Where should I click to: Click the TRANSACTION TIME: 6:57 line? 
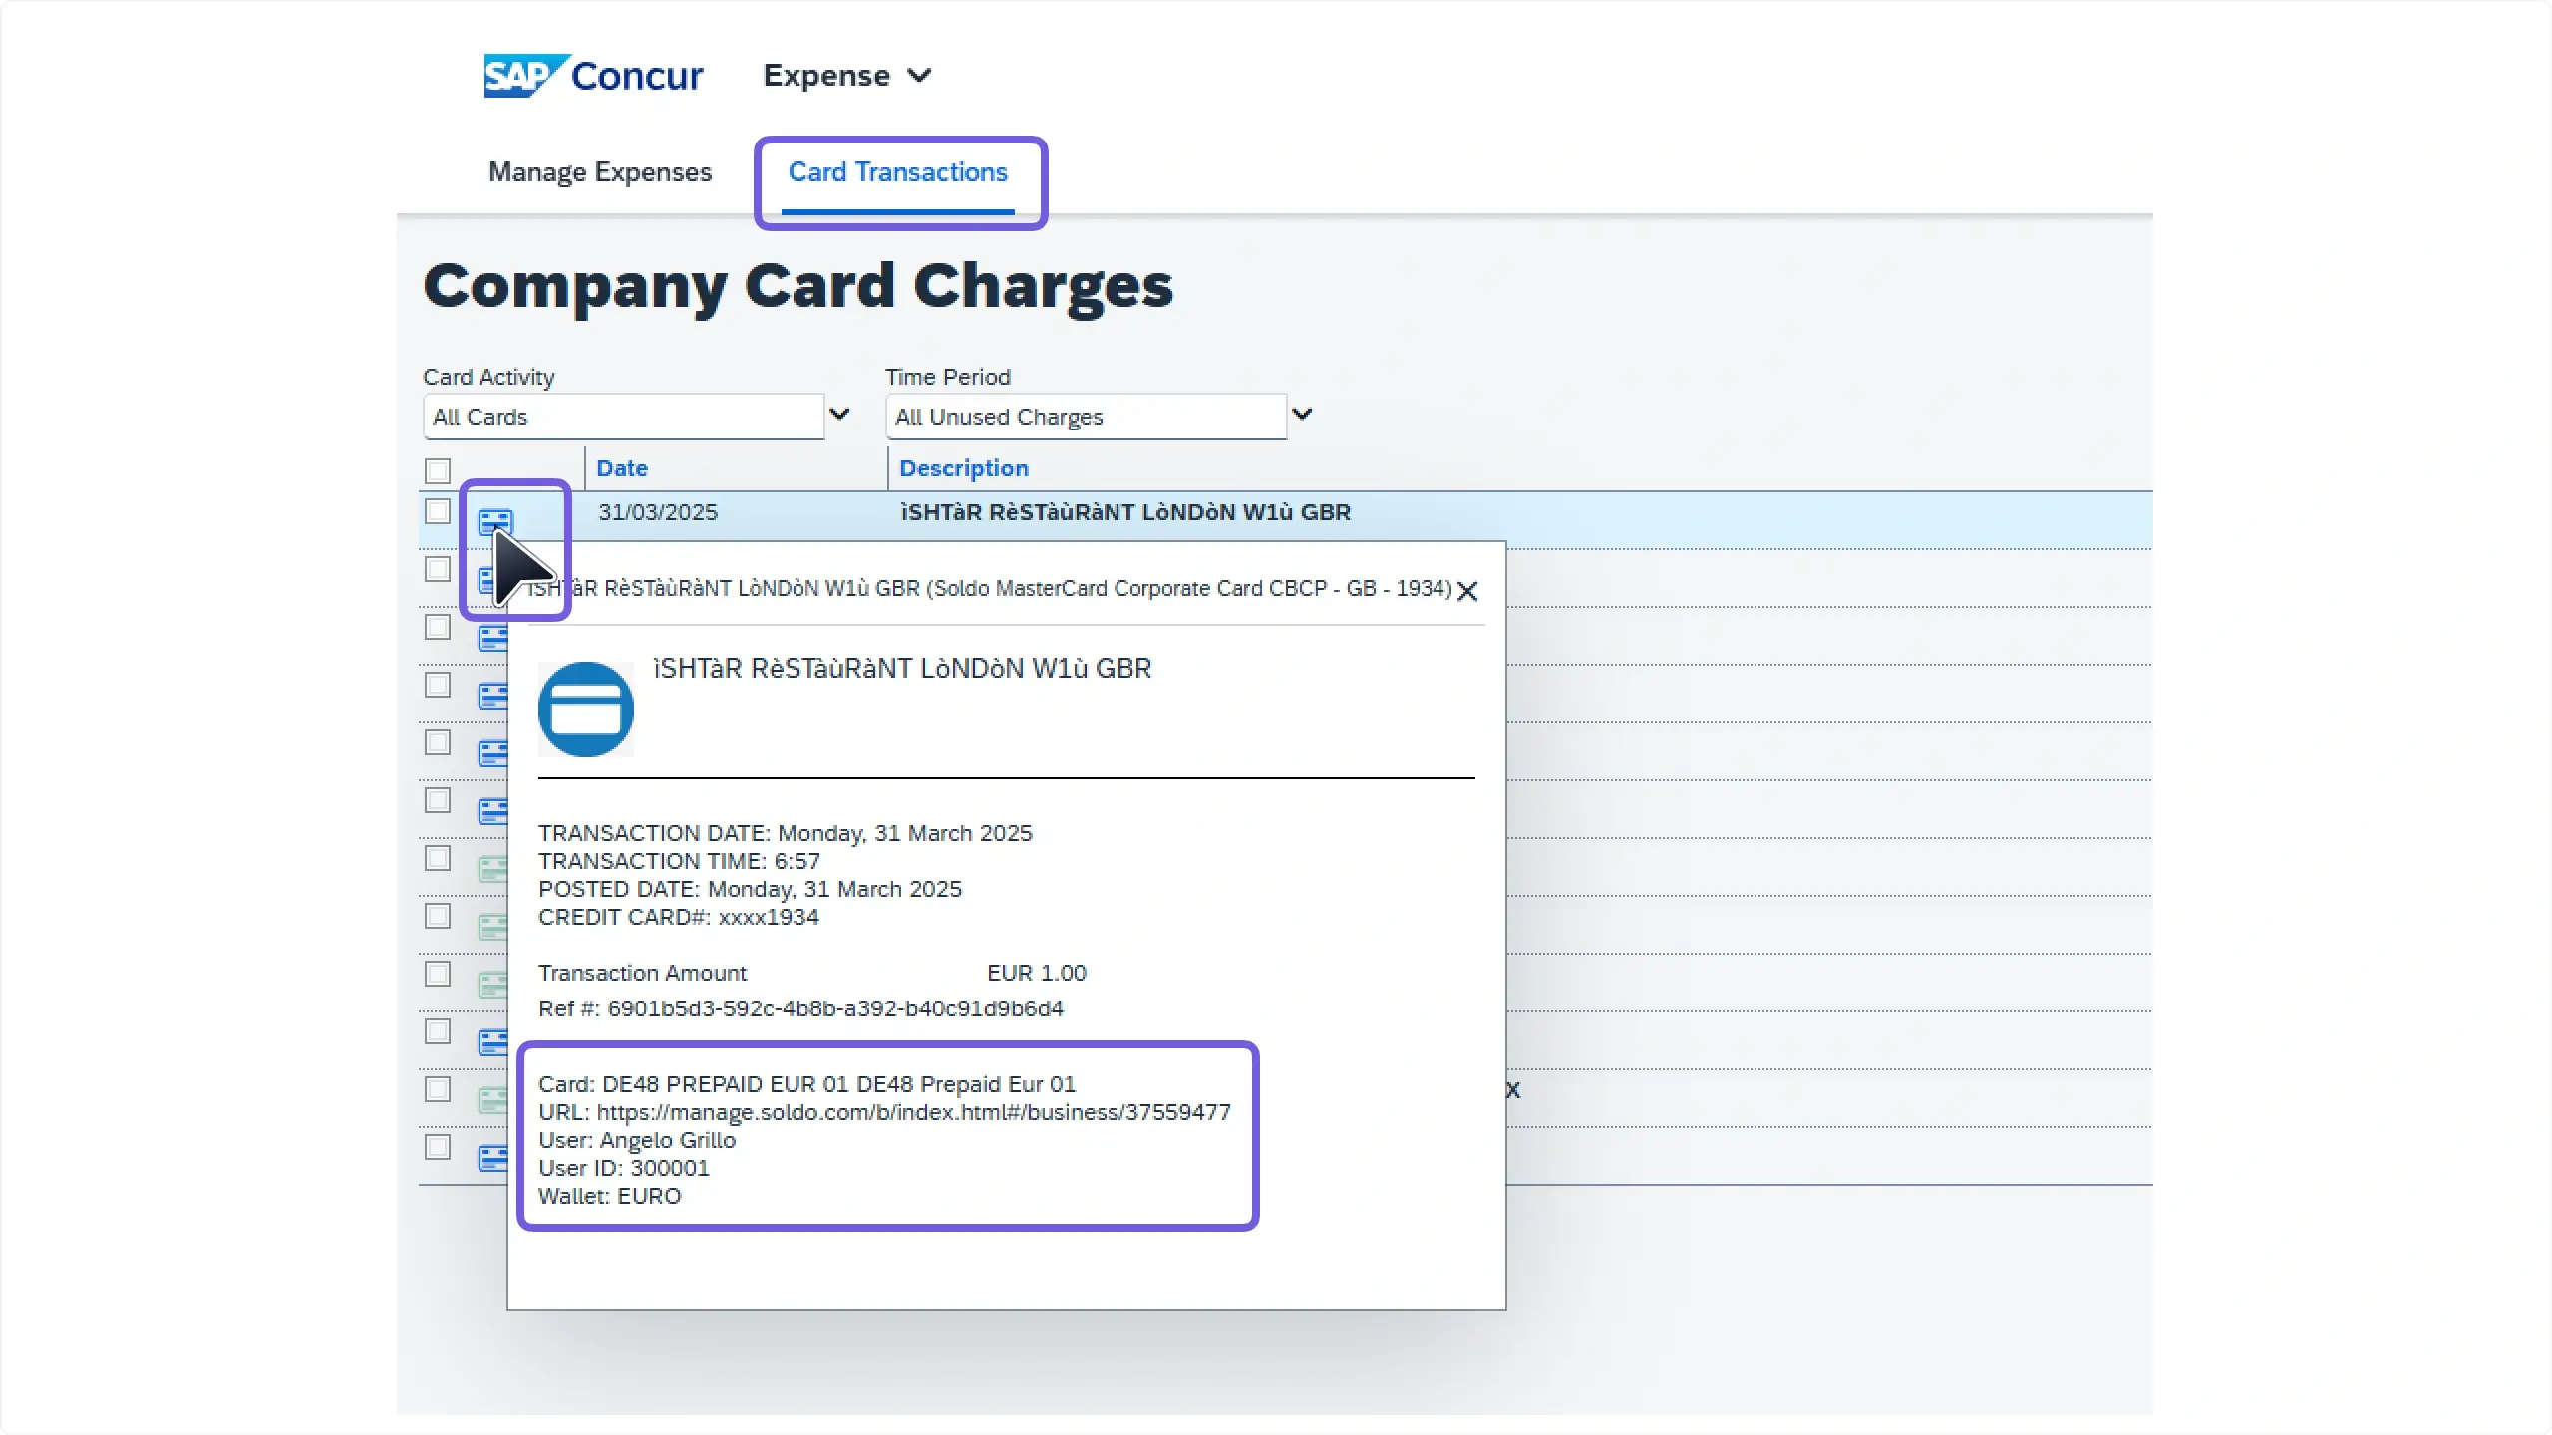679,861
